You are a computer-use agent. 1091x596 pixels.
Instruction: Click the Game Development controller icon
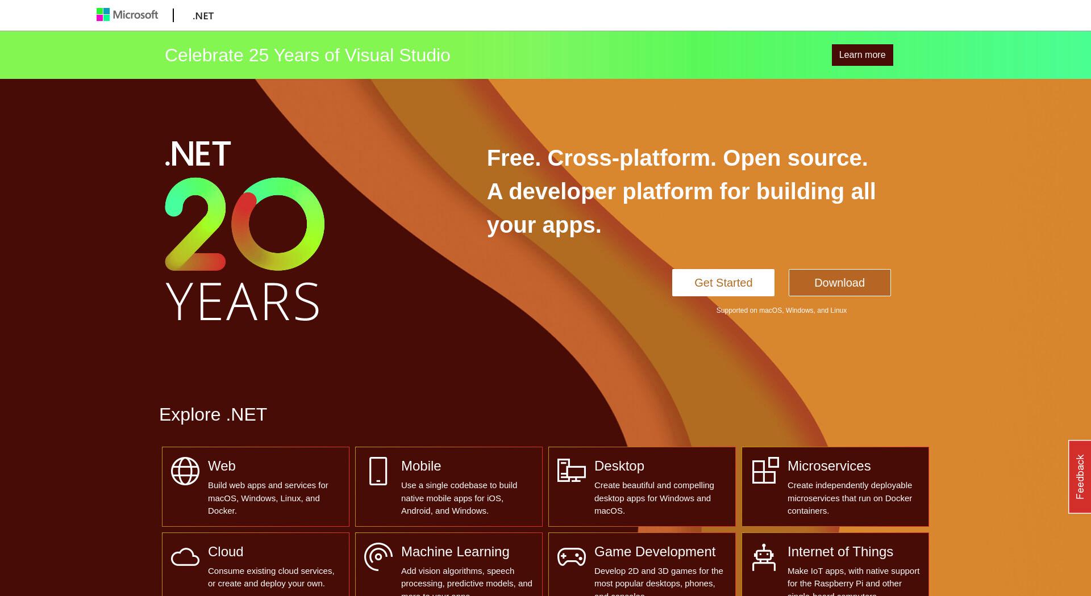point(571,557)
